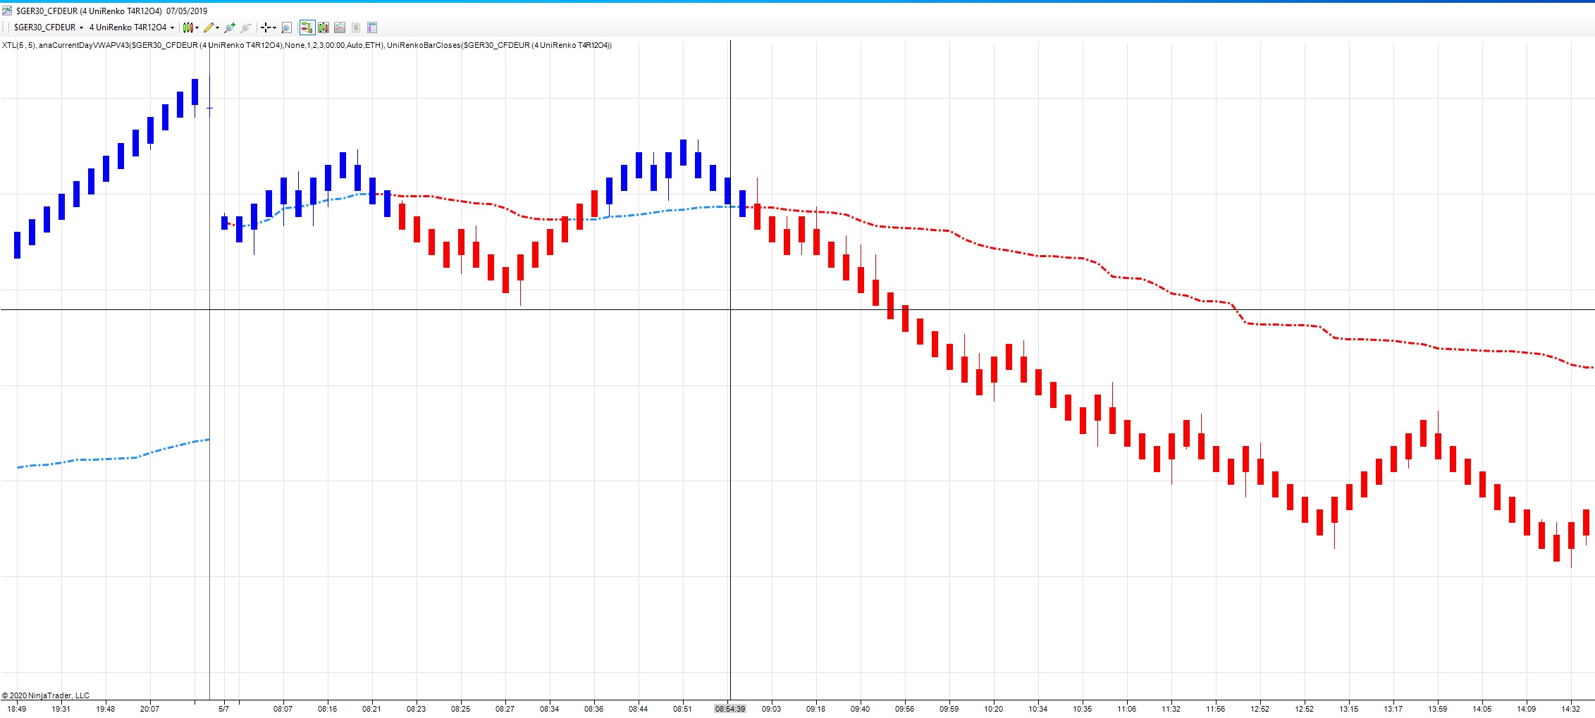This screenshot has width=1595, height=718.
Task: Open the chart style dropdown with candlestick icon
Action: [x=190, y=27]
